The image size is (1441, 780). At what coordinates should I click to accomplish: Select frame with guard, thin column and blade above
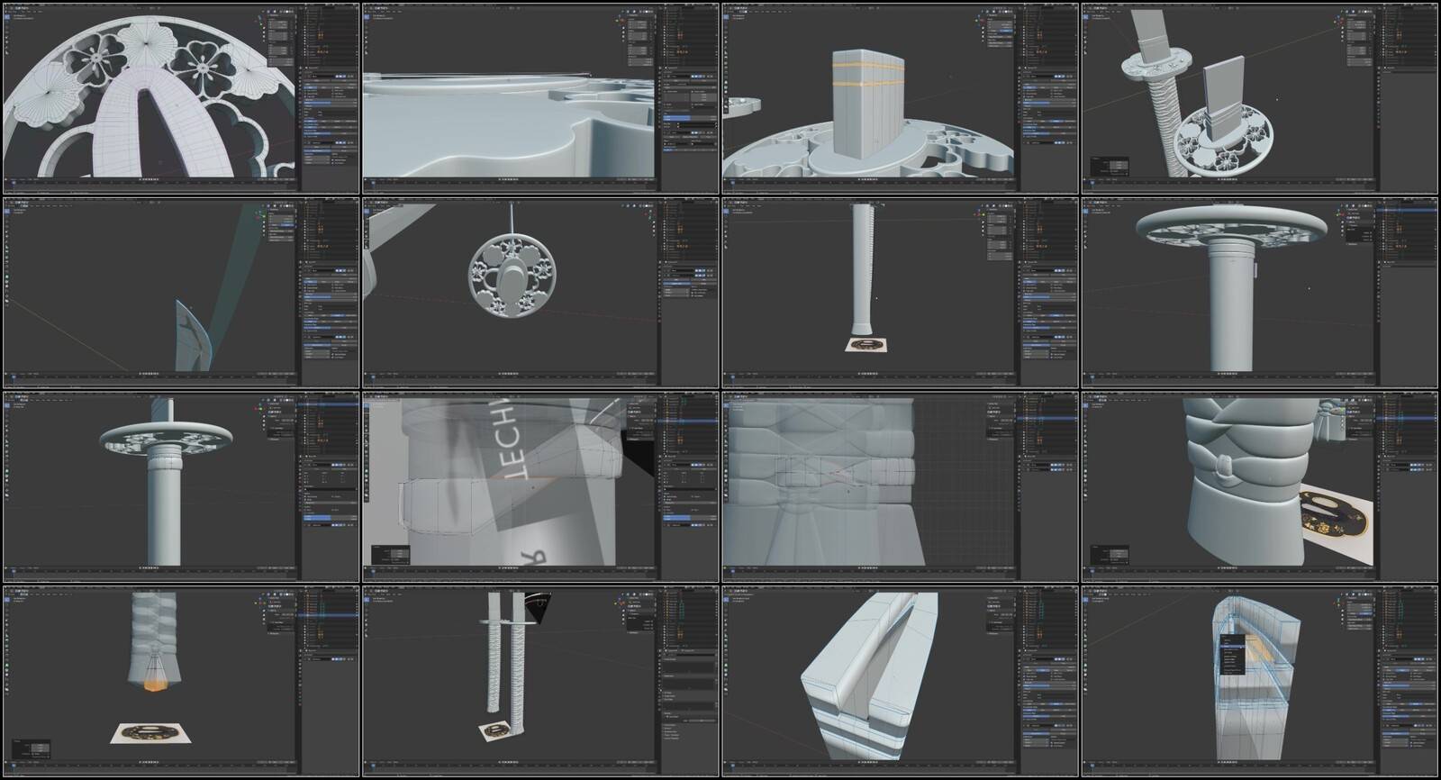pyautogui.click(x=181, y=486)
